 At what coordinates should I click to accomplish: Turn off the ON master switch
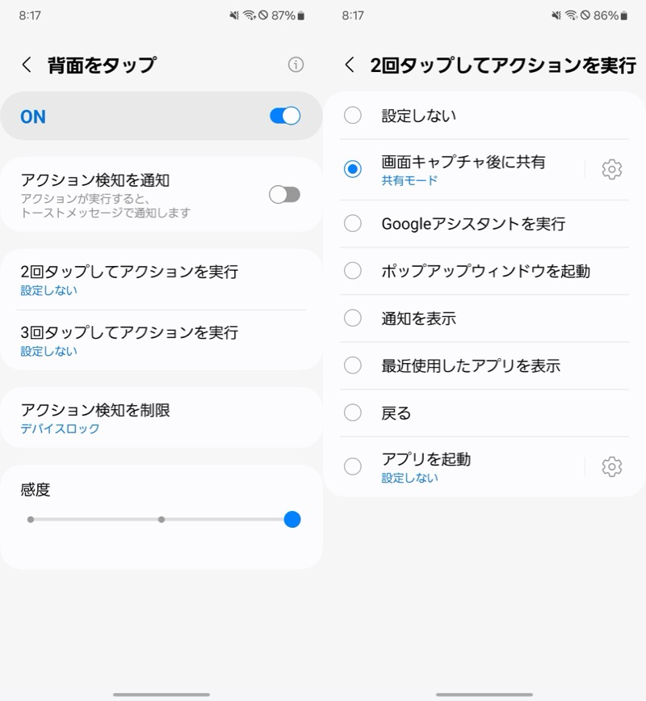(284, 116)
